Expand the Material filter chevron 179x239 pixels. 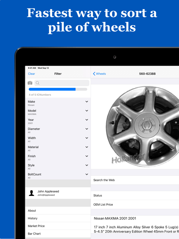87,147
